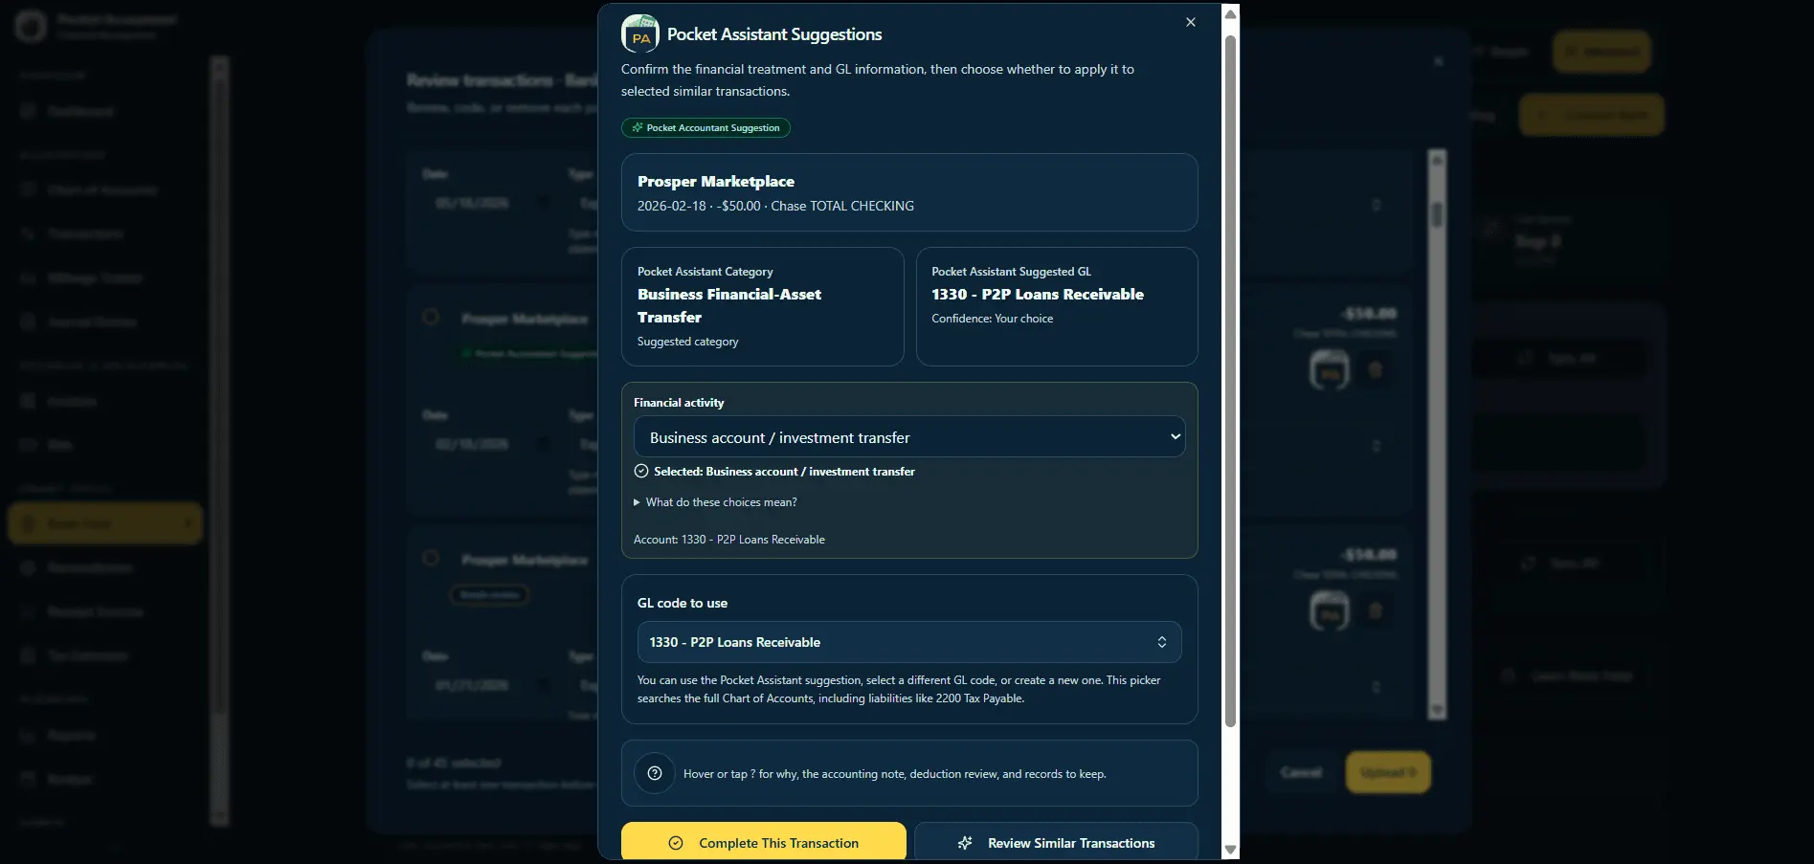Click the 'Suggested category' label
The width and height of the screenshot is (1814, 864).
[x=687, y=342]
